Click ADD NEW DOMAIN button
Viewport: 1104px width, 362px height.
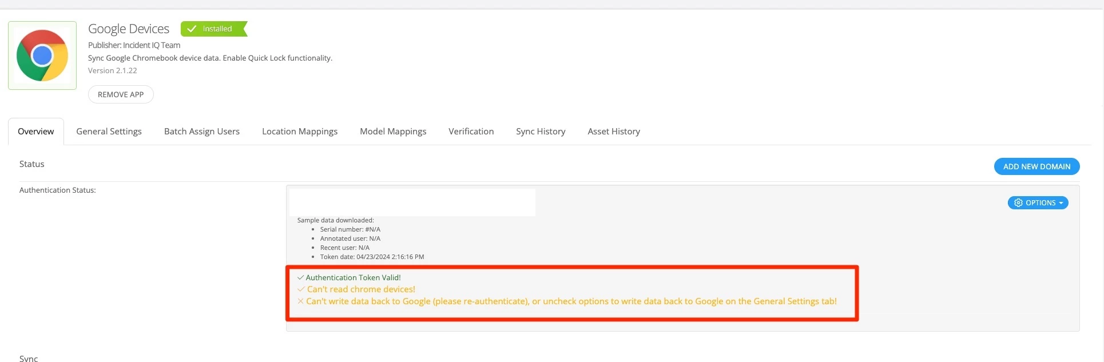[x=1037, y=166]
